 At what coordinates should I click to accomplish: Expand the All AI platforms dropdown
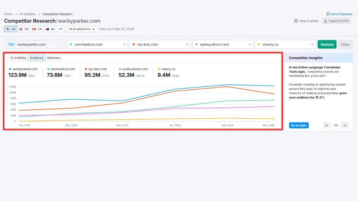(x=82, y=29)
